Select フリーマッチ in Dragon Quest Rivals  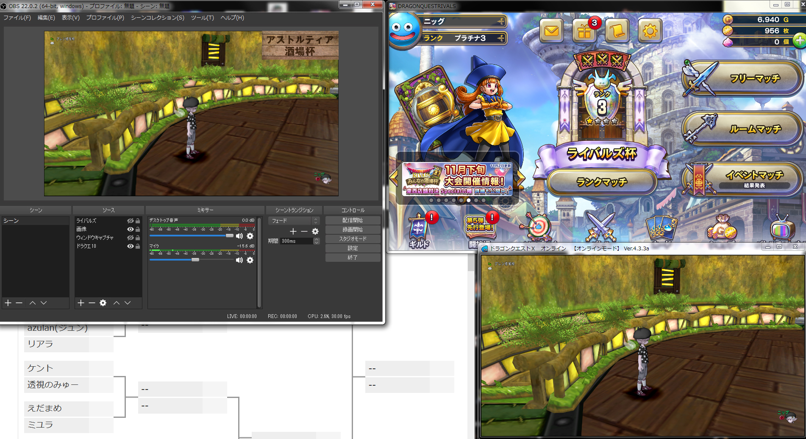click(742, 78)
